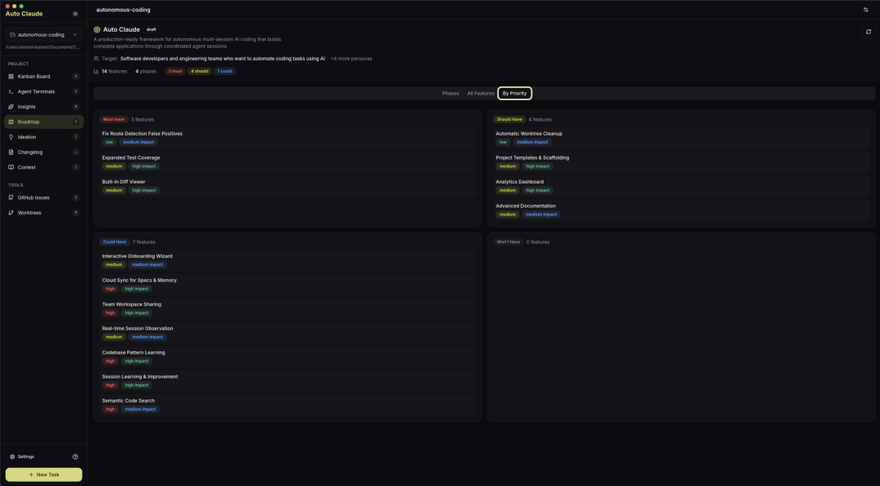Open the Advanced Documentation feature
The width and height of the screenshot is (880, 486).
pyautogui.click(x=680, y=210)
